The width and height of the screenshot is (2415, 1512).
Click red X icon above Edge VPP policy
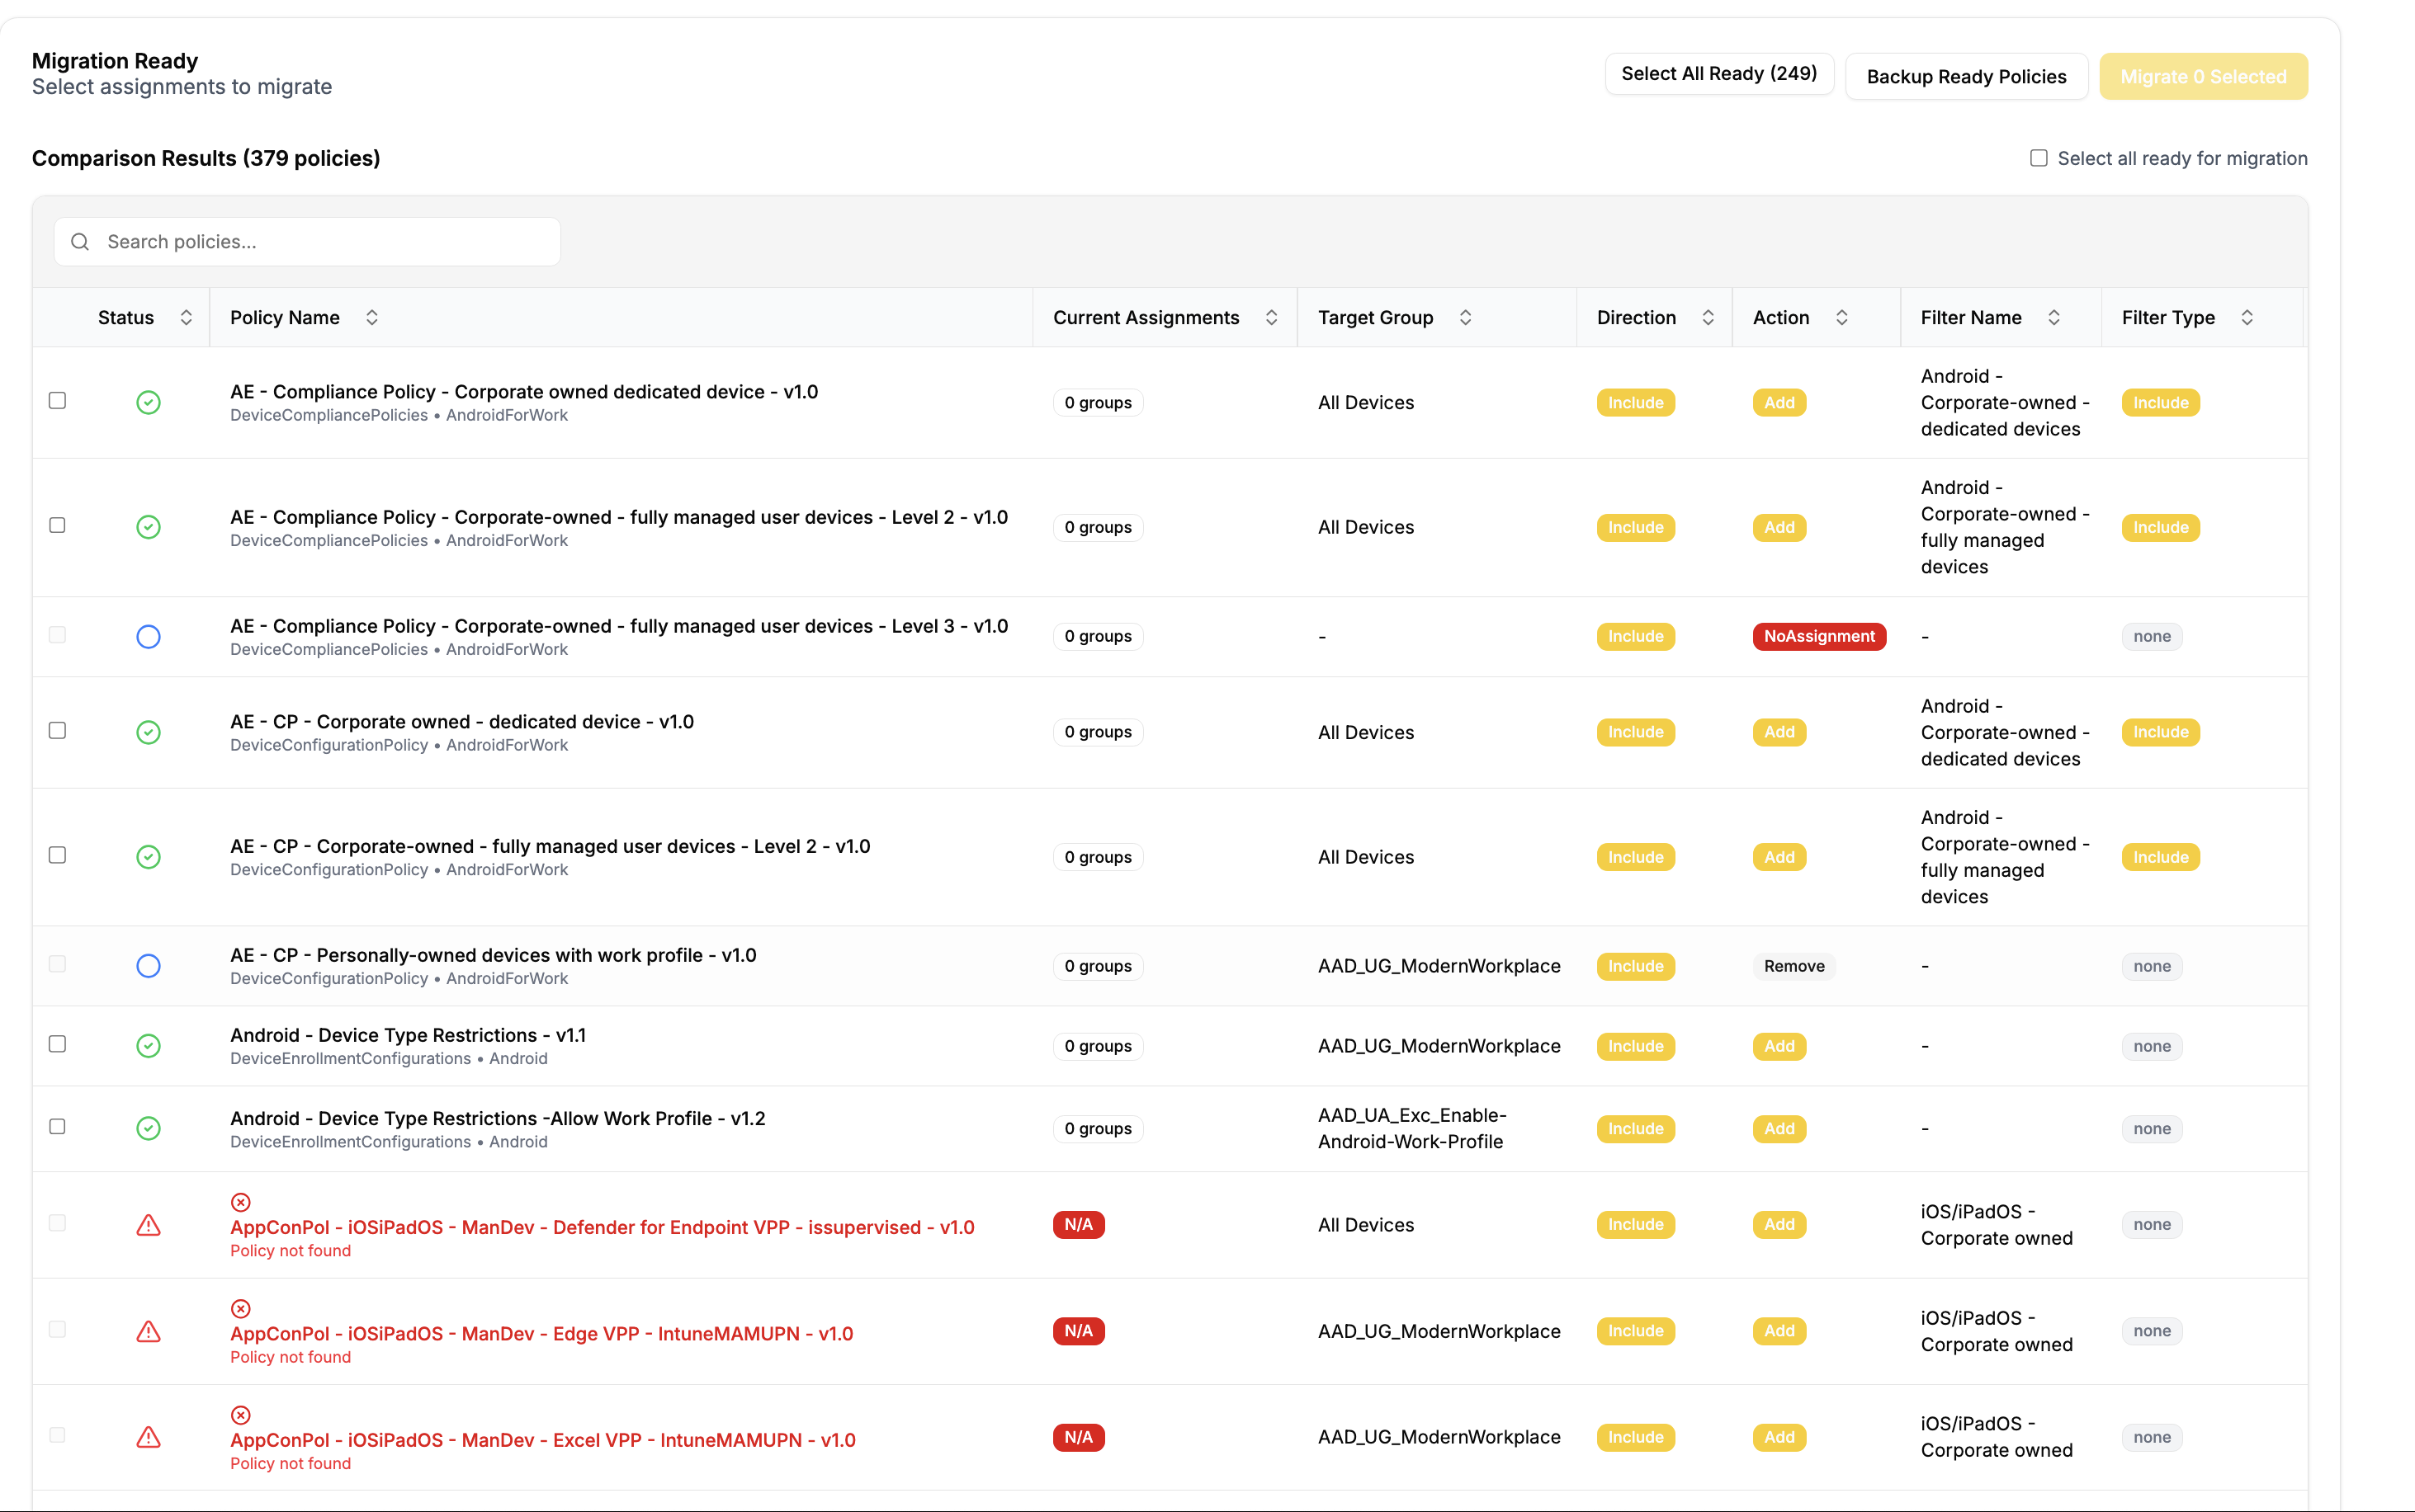coord(240,1309)
